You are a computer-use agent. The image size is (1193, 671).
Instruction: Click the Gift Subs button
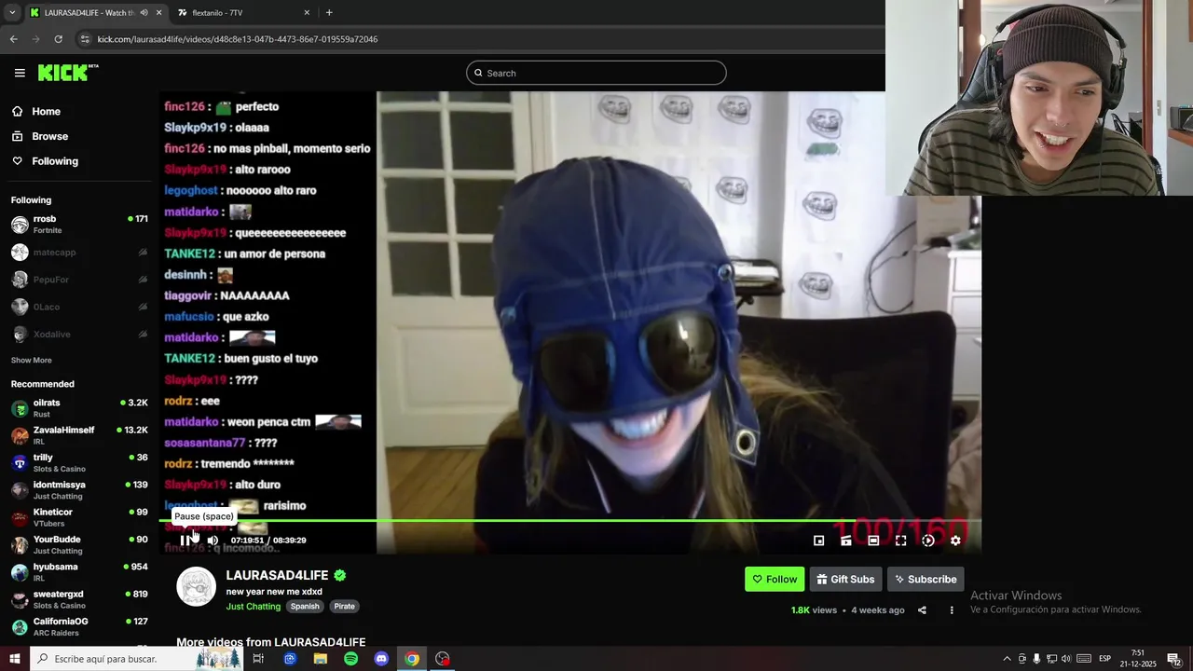[x=845, y=579]
